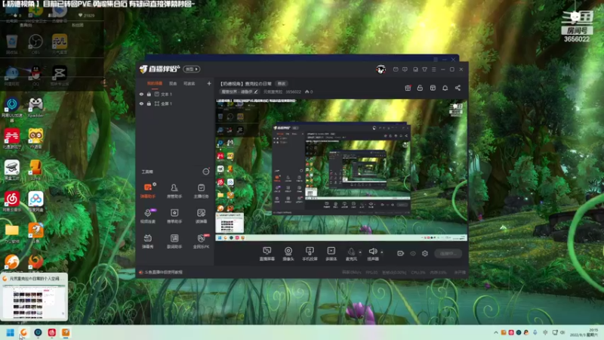Viewport: 604px width, 340px height.
Task: Start 视频连麦 microphone link tool
Action: point(148,216)
